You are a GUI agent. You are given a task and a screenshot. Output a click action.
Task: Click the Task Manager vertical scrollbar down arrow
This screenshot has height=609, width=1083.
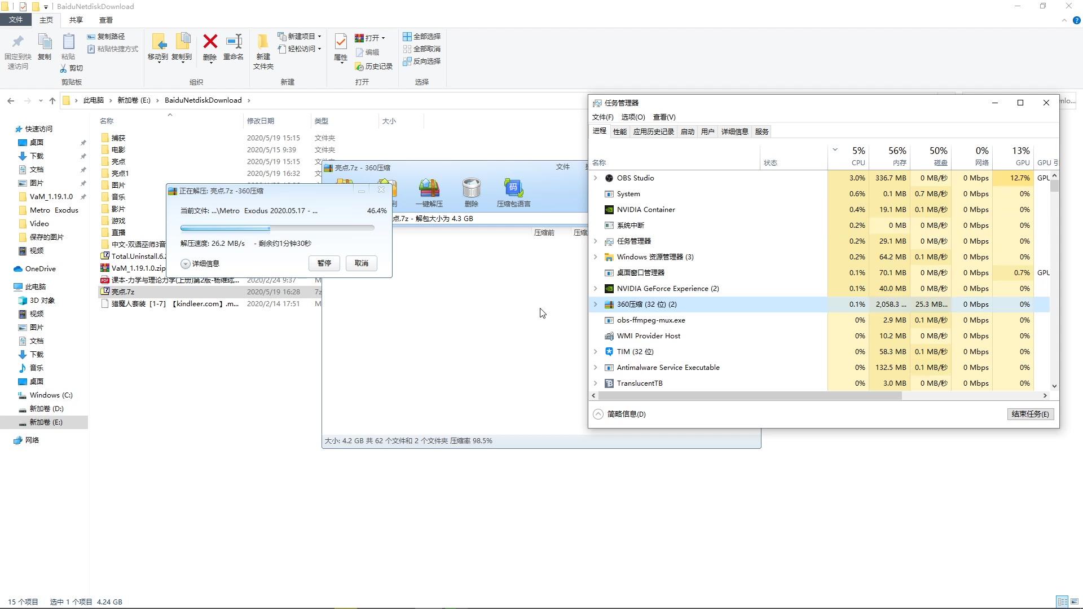[x=1054, y=387]
